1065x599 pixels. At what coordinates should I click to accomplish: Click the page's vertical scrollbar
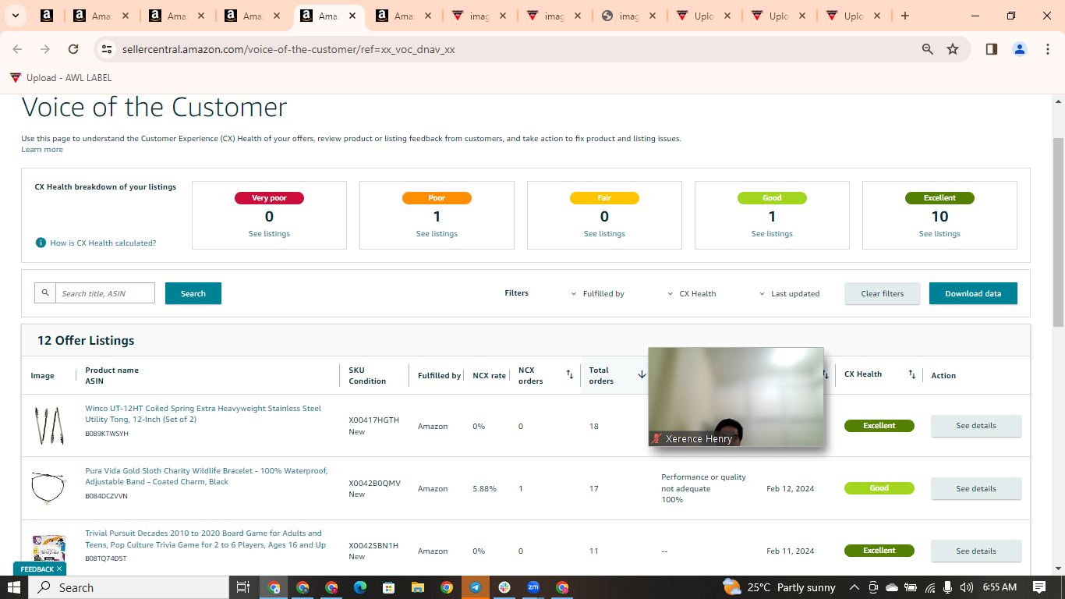(1058, 232)
